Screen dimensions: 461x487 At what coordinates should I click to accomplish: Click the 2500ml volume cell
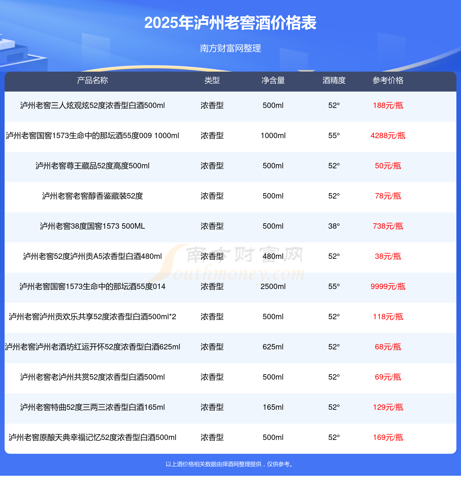[x=273, y=286]
